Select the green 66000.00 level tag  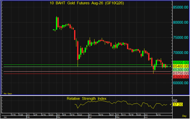pos(181,63)
